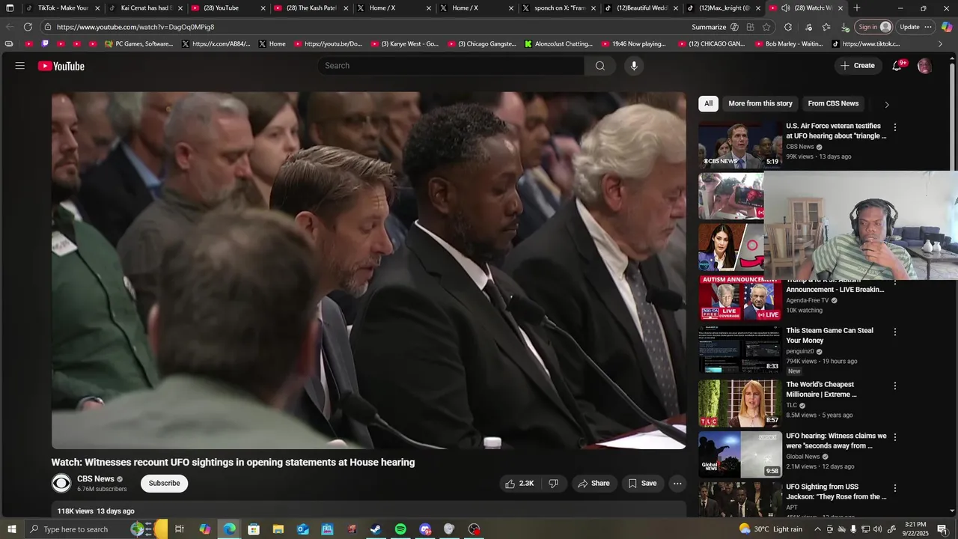Open the CBS News channel avatar

coord(61,484)
